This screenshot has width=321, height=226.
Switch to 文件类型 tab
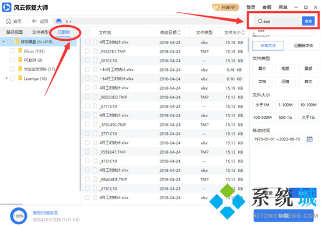pos(40,32)
